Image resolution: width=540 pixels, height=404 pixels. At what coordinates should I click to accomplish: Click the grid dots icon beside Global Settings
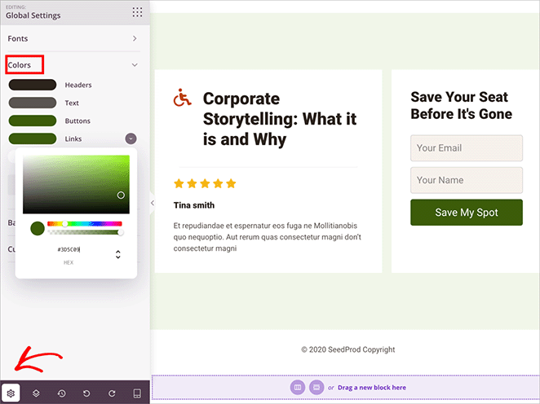137,11
